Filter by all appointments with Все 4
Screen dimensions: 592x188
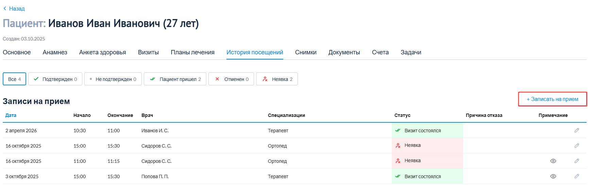15,79
